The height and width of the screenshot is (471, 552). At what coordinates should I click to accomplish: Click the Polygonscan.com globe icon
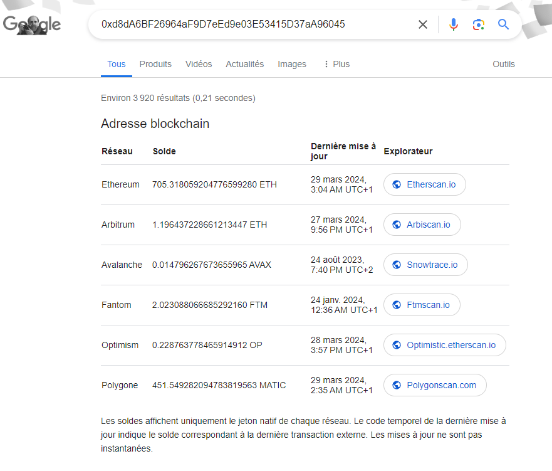(395, 385)
